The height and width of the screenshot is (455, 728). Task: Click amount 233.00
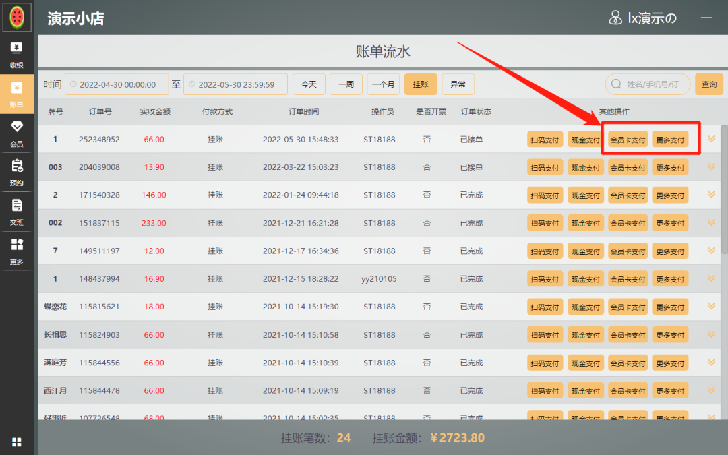[x=154, y=223]
